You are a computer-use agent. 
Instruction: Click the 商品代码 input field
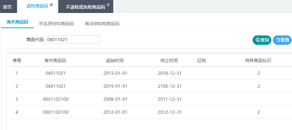tap(73, 40)
